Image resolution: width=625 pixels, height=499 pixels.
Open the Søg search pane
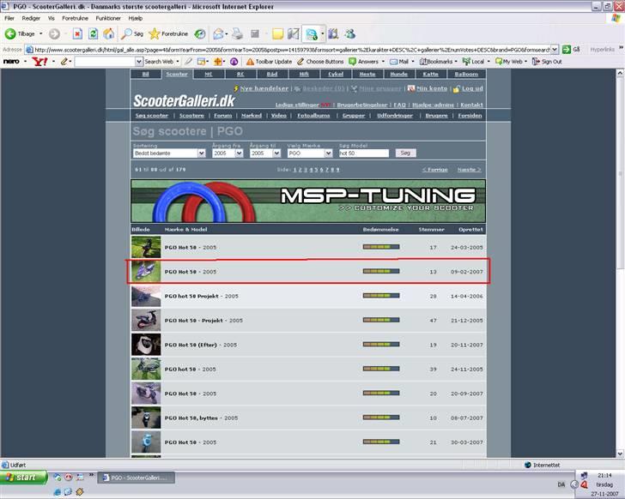[x=132, y=34]
